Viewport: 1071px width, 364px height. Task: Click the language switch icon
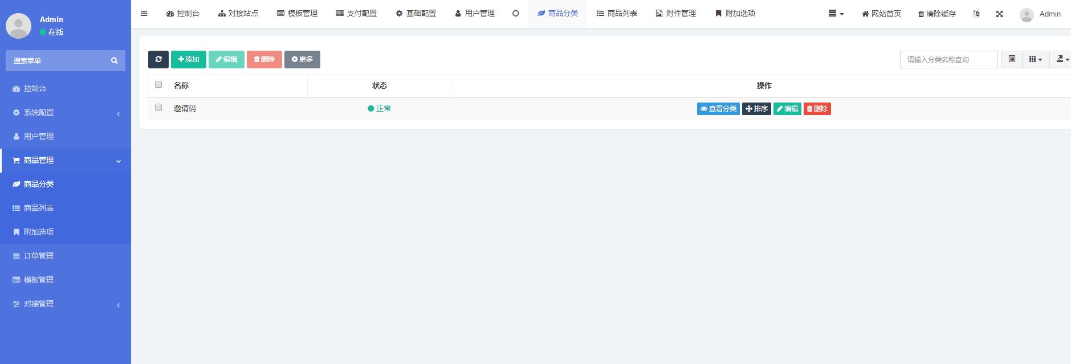coord(976,14)
